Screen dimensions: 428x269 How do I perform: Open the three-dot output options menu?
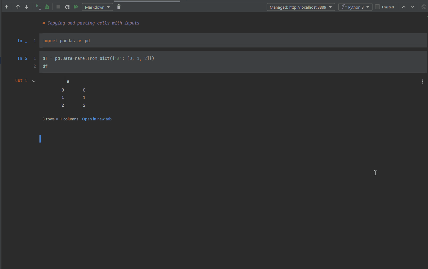click(423, 82)
